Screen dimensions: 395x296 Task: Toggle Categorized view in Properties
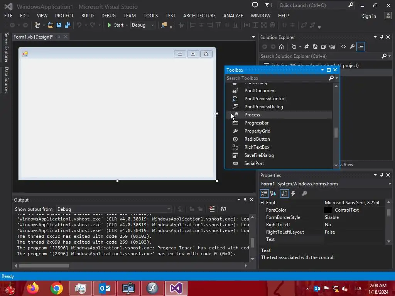[x=264, y=193]
